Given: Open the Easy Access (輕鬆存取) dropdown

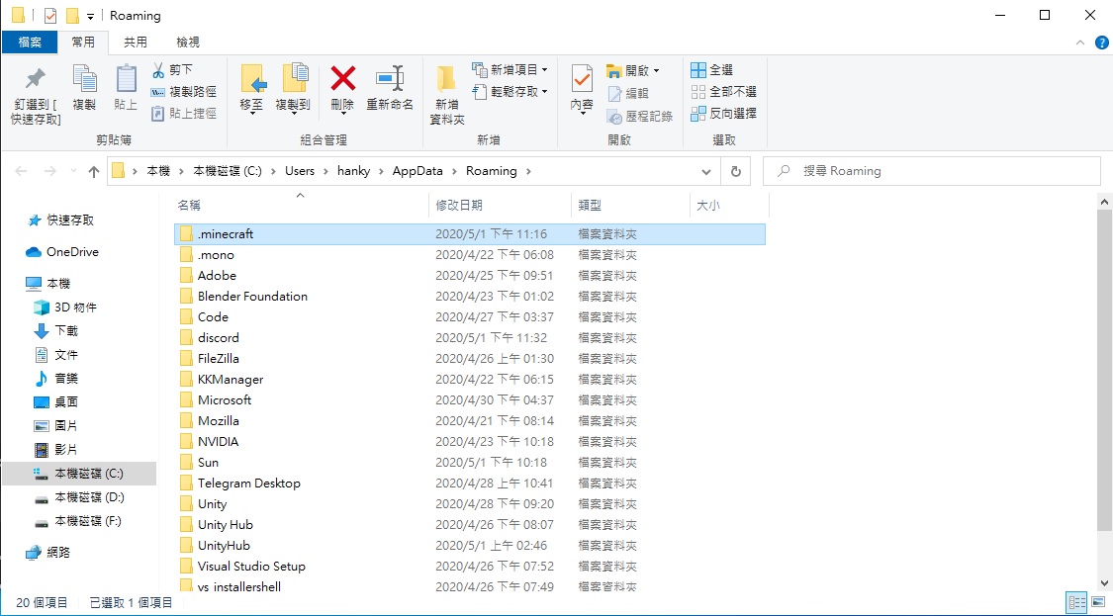Looking at the screenshot, I should click(x=544, y=92).
